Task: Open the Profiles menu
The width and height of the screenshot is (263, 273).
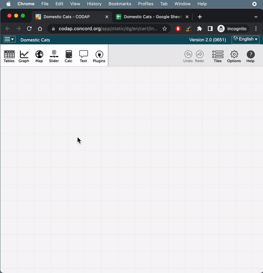Action: 146,4
